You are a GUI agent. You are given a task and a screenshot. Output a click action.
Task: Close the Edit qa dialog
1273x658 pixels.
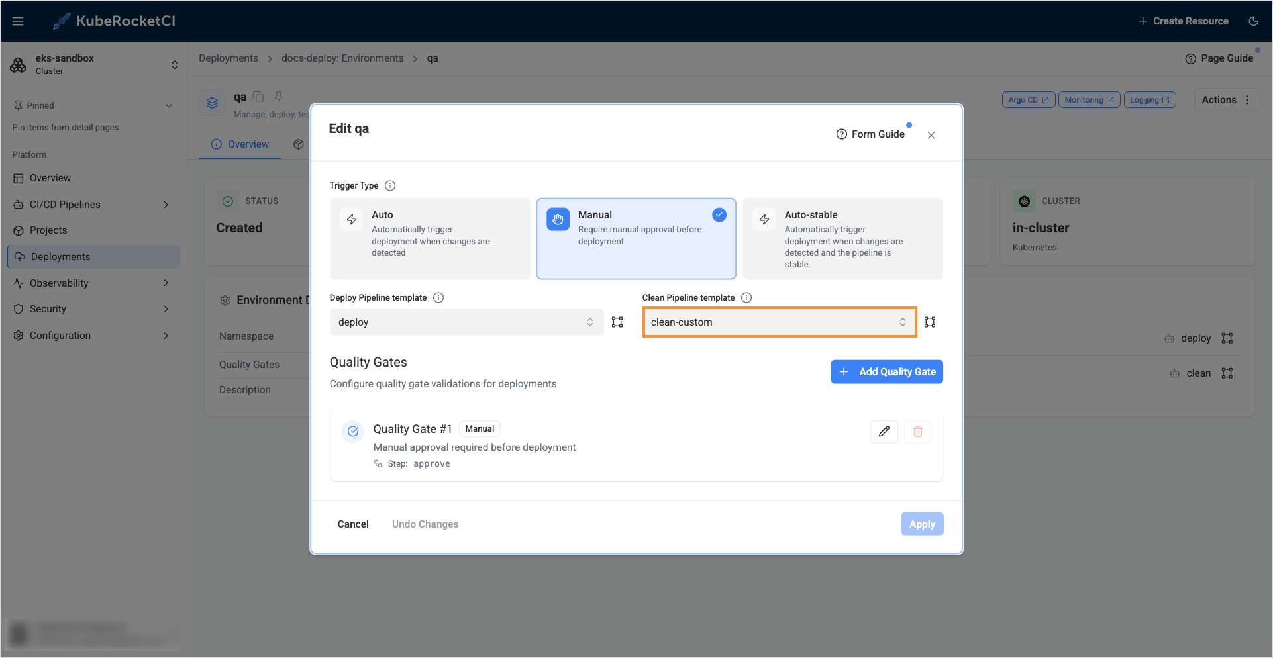tap(931, 135)
